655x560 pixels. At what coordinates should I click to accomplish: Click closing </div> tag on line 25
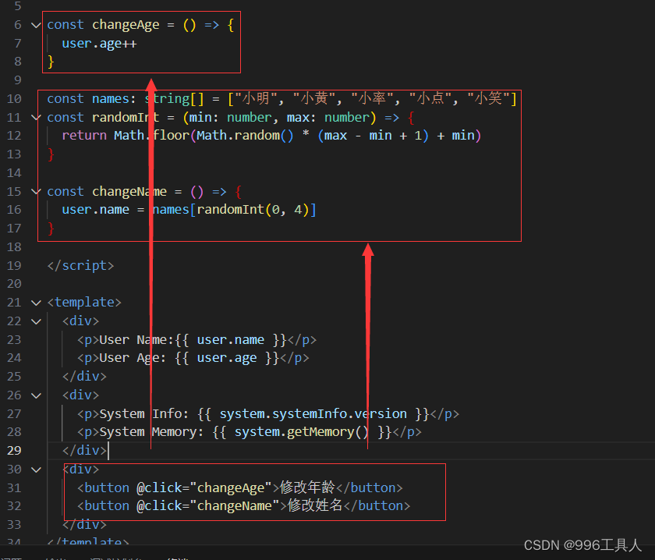click(x=84, y=377)
